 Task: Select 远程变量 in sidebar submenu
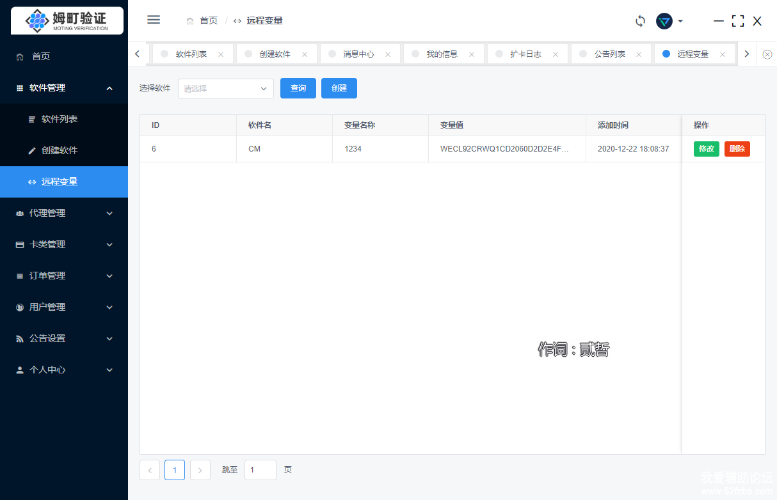(64, 182)
